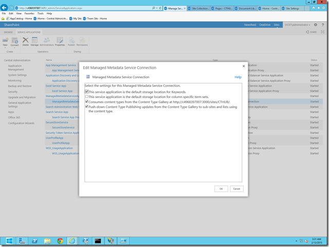Open the browser File menu
Screen dimensions: 329x247
(x=4, y=13)
